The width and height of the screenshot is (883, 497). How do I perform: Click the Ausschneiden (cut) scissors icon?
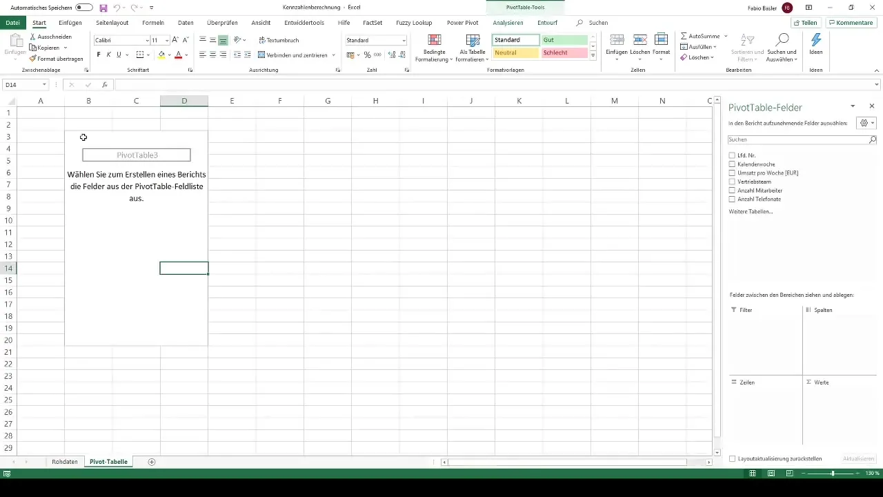pyautogui.click(x=33, y=37)
